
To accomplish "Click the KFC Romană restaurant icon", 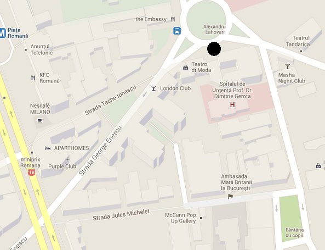I will 33,78.
